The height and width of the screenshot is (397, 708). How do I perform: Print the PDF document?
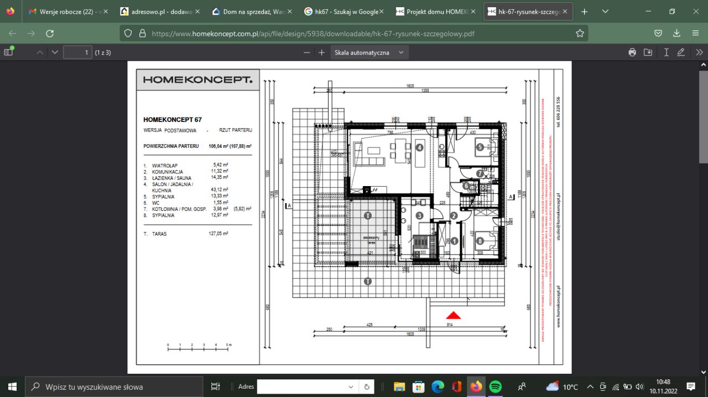pyautogui.click(x=632, y=52)
